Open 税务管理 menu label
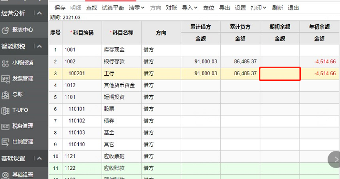 coord(23,126)
